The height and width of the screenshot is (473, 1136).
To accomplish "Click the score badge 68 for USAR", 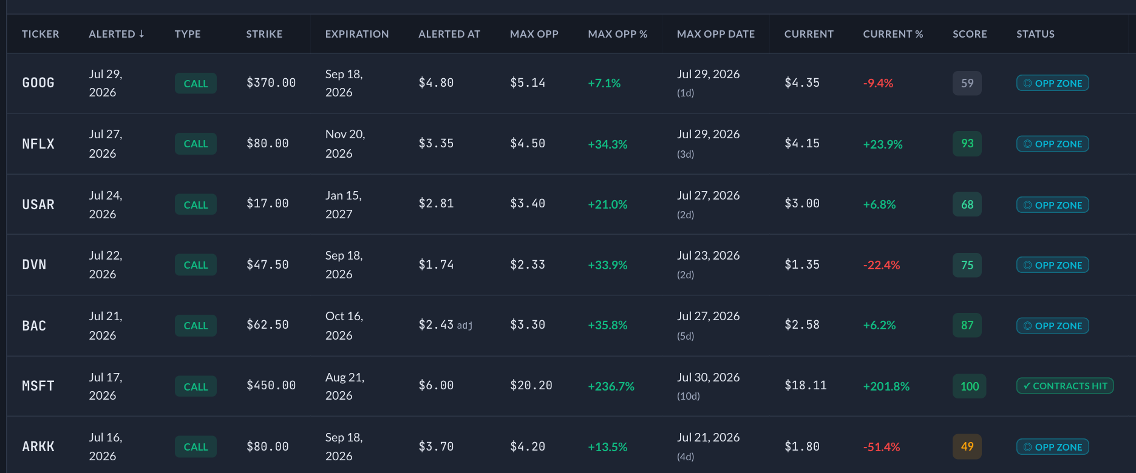I will pyautogui.click(x=967, y=204).
